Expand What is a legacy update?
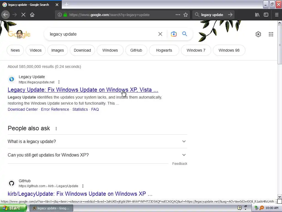 pyautogui.click(x=97, y=142)
